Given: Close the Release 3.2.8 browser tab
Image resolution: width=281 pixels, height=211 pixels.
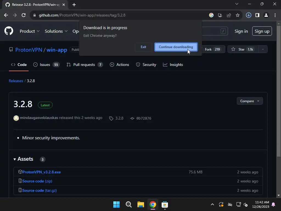Looking at the screenshot, I should tap(64, 5).
